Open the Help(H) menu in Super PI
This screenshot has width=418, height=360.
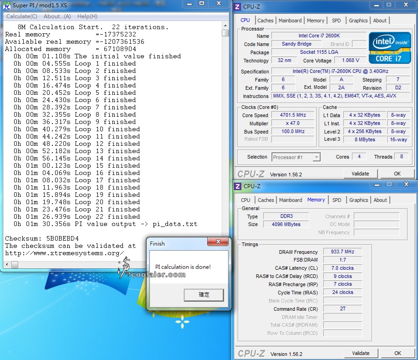click(87, 16)
